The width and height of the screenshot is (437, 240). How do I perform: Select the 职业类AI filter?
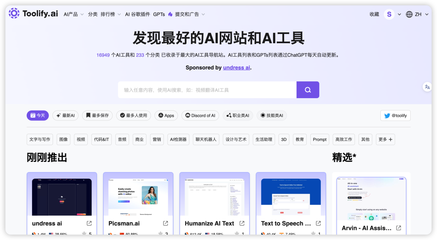238,115
